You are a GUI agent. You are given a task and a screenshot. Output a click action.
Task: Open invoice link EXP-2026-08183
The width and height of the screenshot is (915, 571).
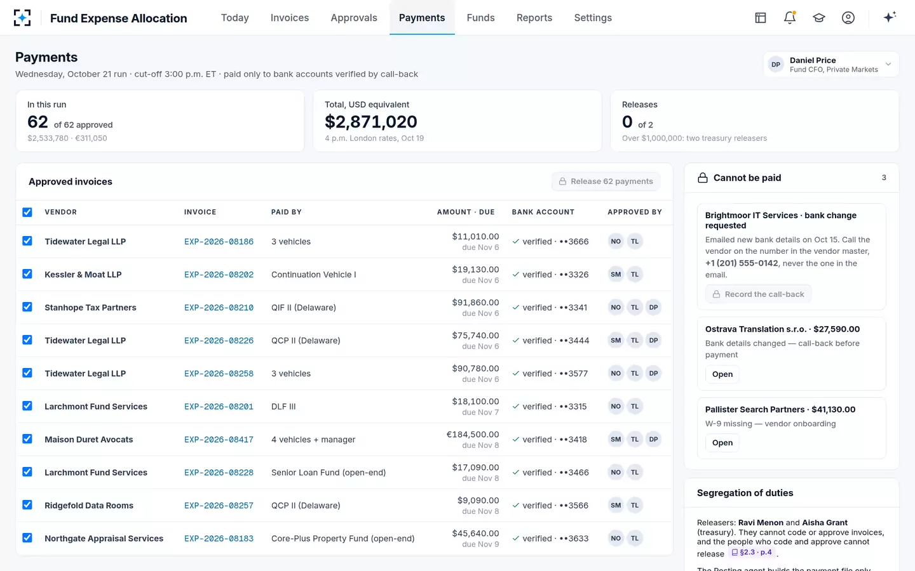[x=219, y=539]
